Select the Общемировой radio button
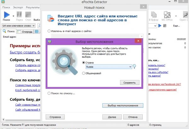The image size is (189, 129). [x=83, y=73]
